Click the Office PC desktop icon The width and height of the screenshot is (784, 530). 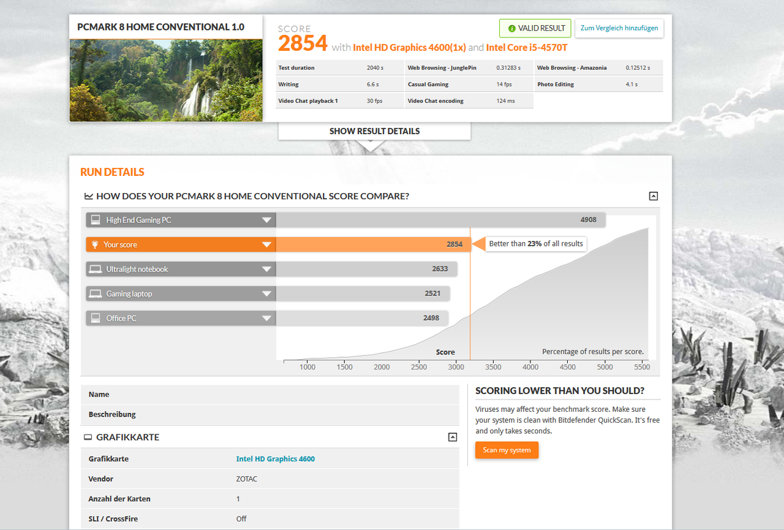(96, 318)
